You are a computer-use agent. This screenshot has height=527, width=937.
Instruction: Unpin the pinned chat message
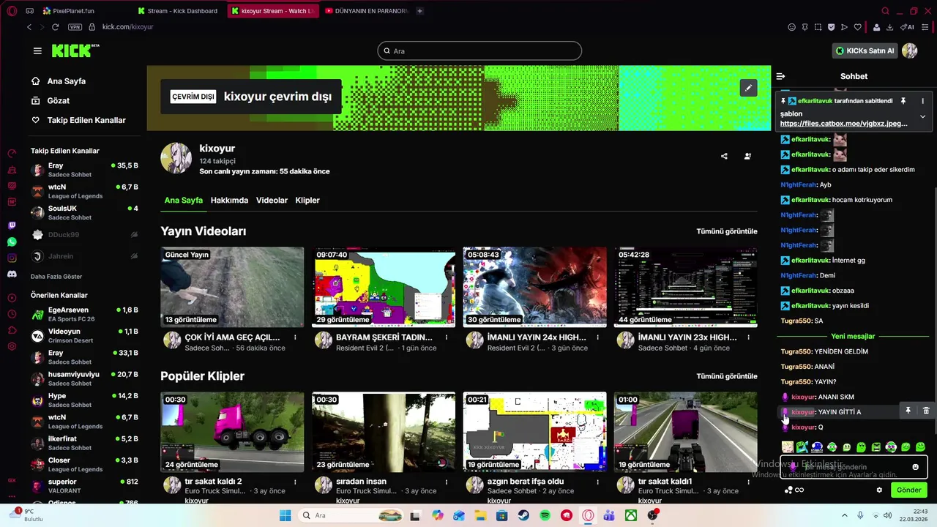(903, 101)
